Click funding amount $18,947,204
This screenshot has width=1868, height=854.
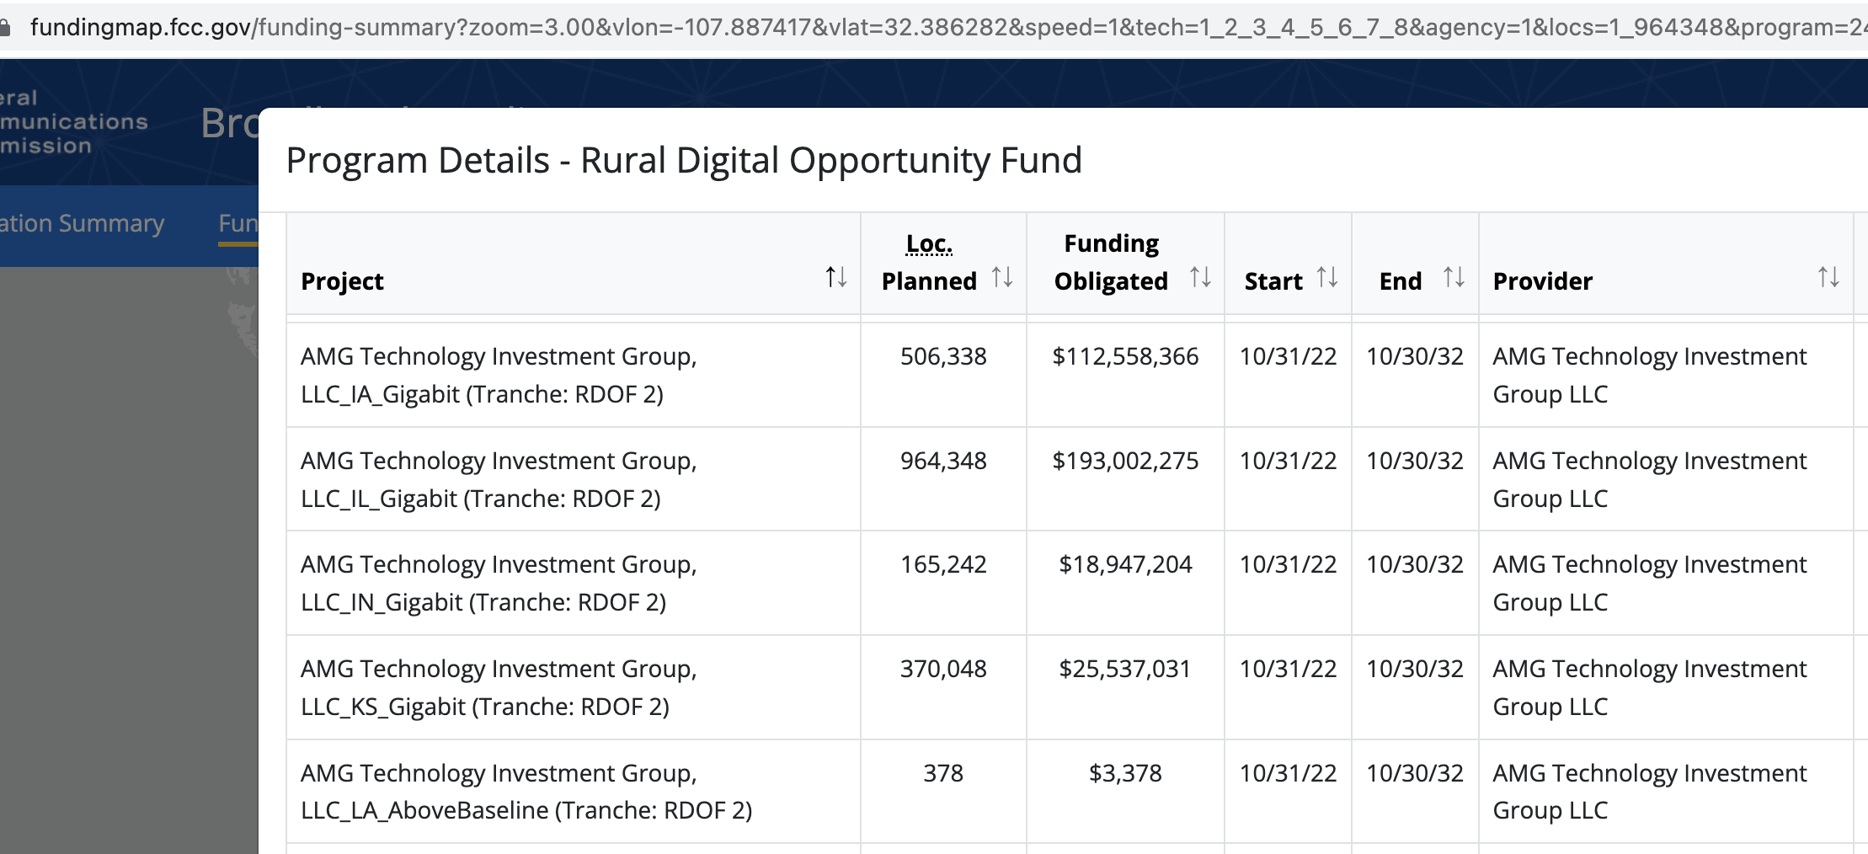click(1125, 564)
